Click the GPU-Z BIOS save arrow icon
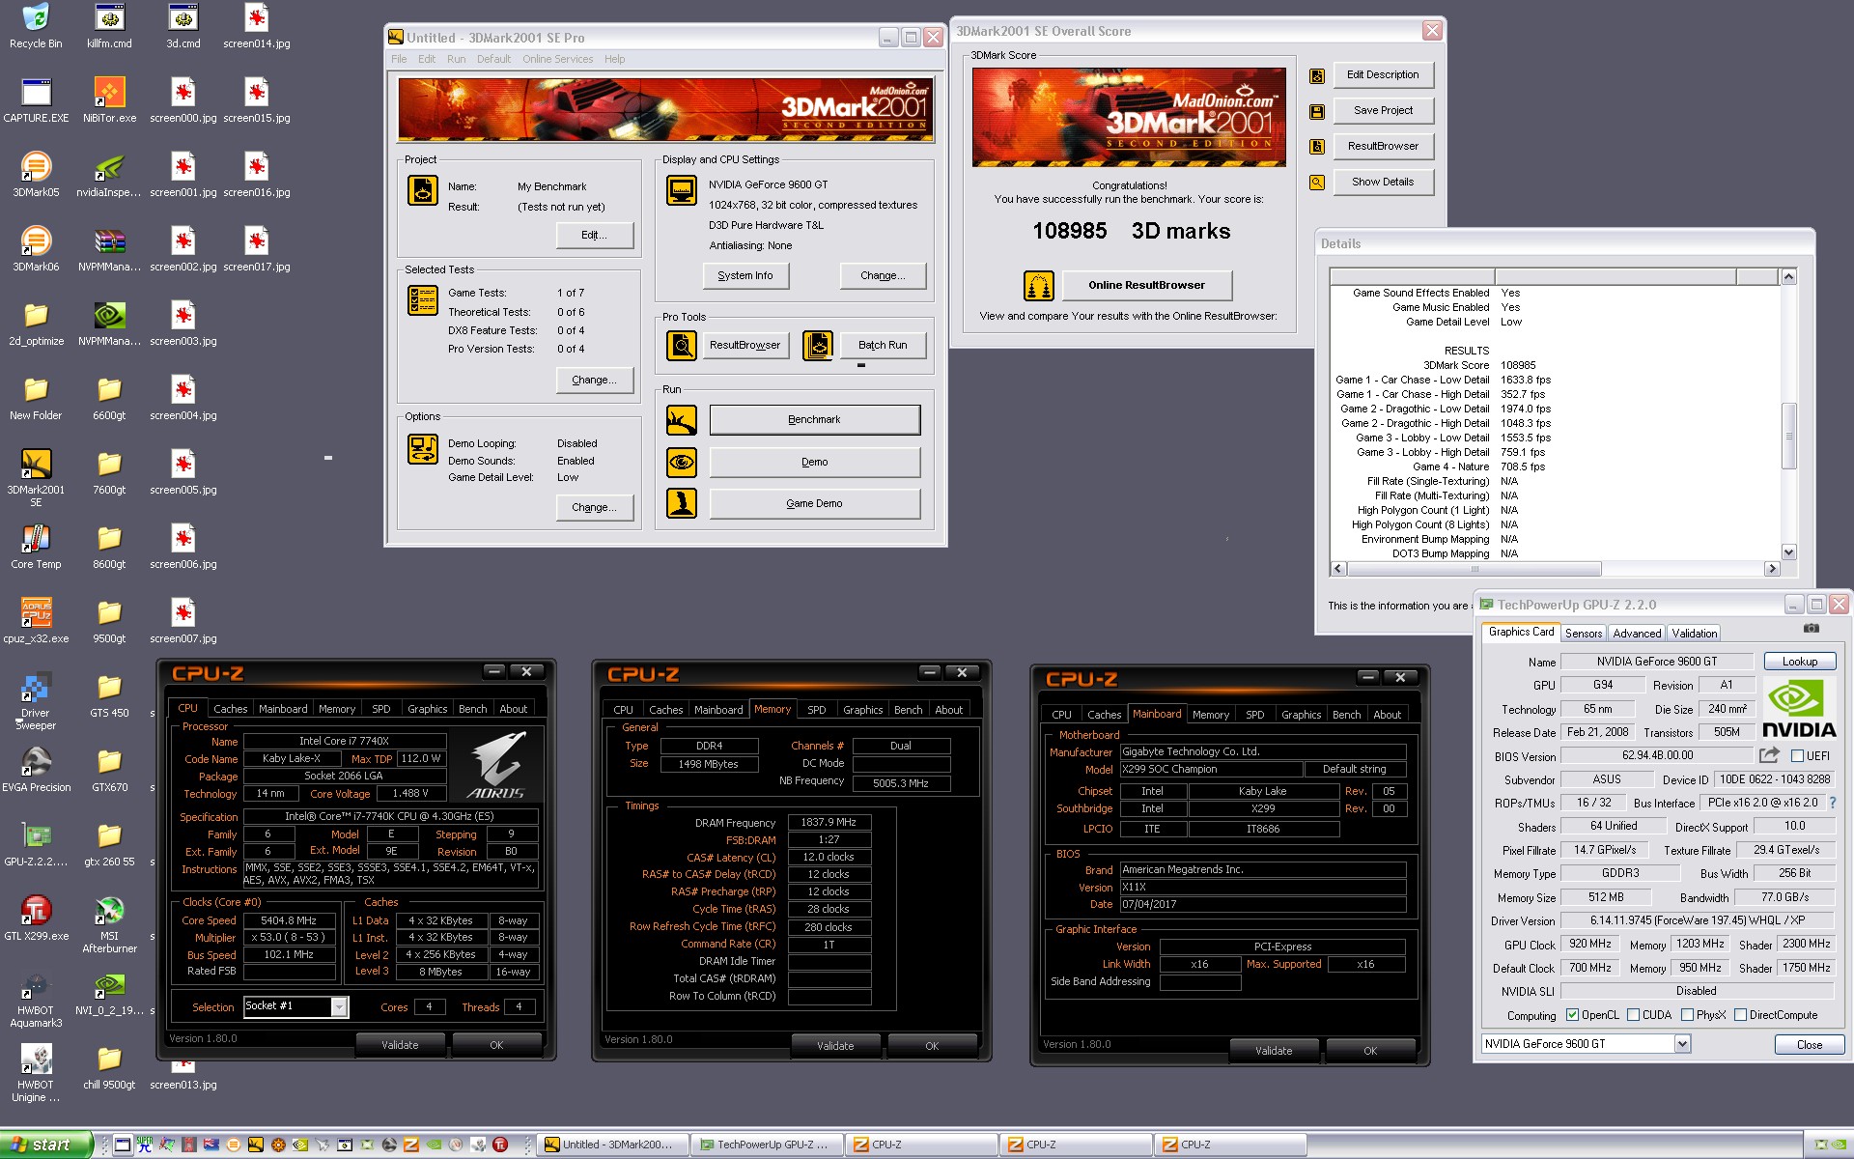The width and height of the screenshot is (1854, 1159). [x=1769, y=755]
